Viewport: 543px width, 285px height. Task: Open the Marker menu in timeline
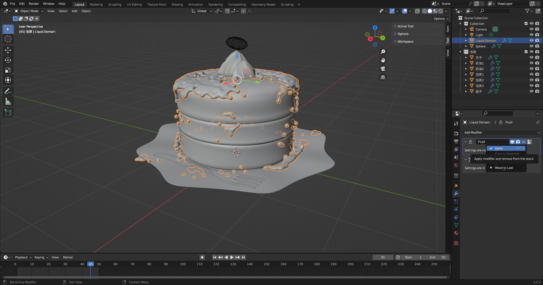(68, 257)
